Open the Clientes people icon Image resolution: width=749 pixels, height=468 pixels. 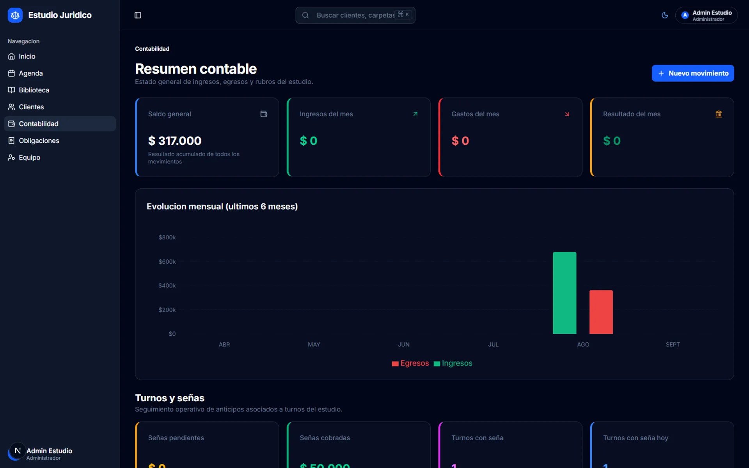point(11,107)
